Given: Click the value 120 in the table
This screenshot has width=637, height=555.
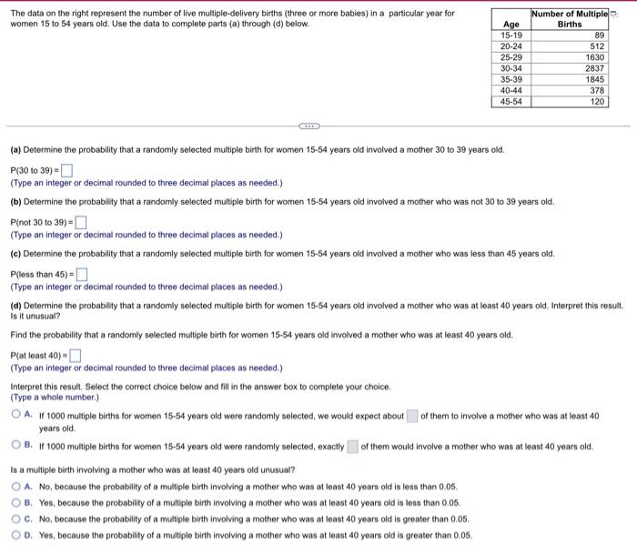Looking at the screenshot, I should pyautogui.click(x=597, y=102).
